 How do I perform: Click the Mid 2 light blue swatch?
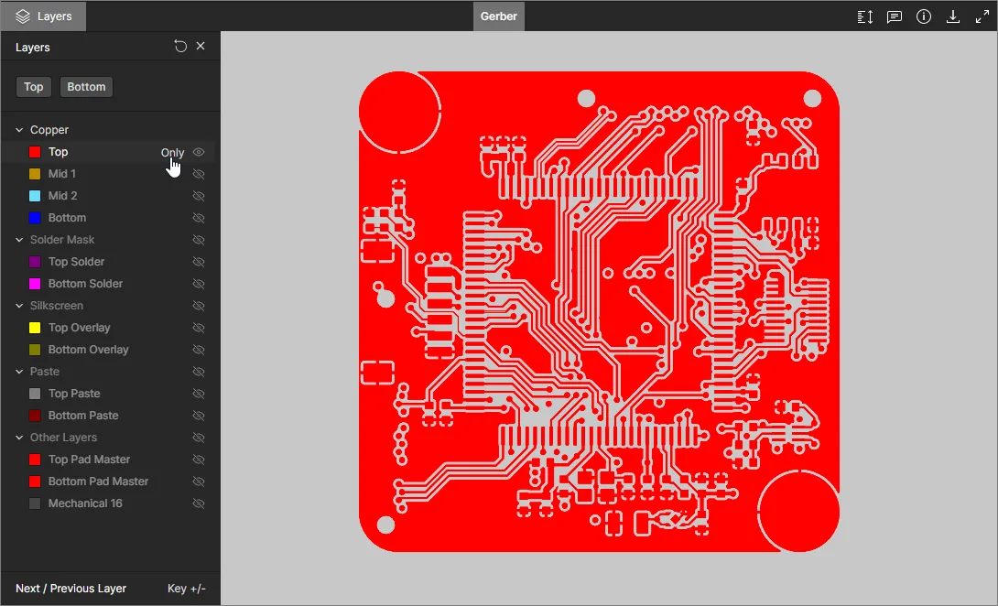click(x=35, y=196)
